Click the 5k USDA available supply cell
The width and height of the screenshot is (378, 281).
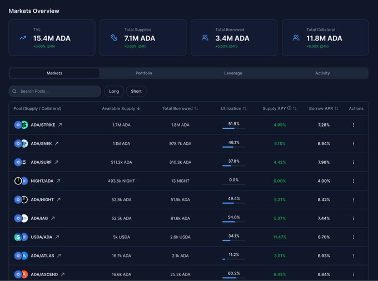click(x=122, y=237)
